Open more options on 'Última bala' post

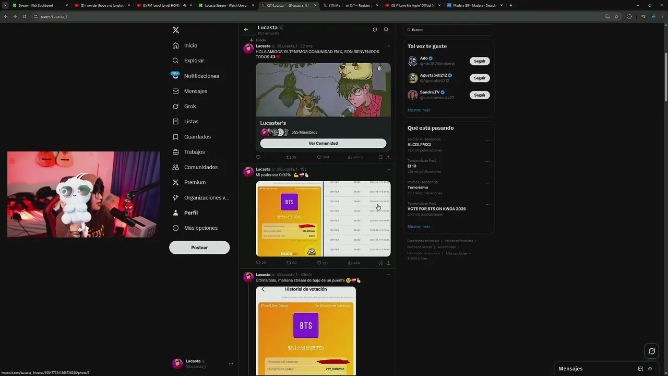(x=388, y=275)
